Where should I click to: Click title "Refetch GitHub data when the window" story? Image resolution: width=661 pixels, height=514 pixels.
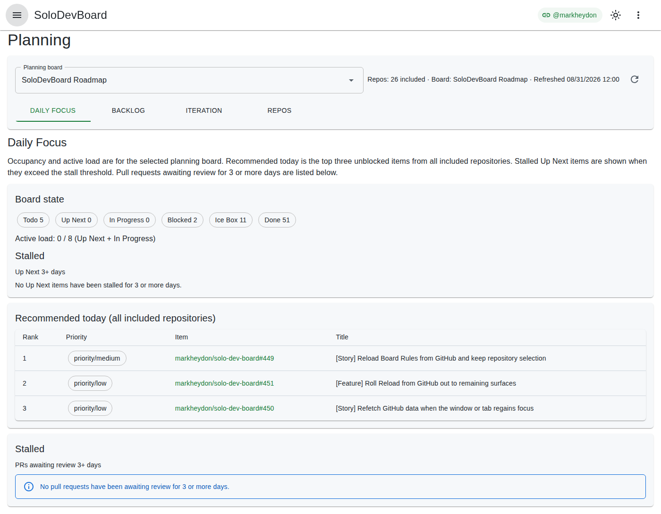[435, 408]
